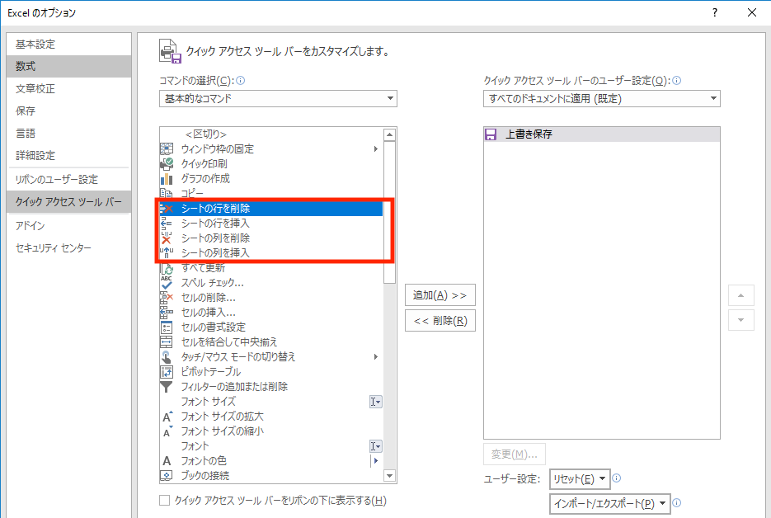Screen dimensions: 771x518
Task: Click the すべて更新 refresh icon
Action: (167, 268)
